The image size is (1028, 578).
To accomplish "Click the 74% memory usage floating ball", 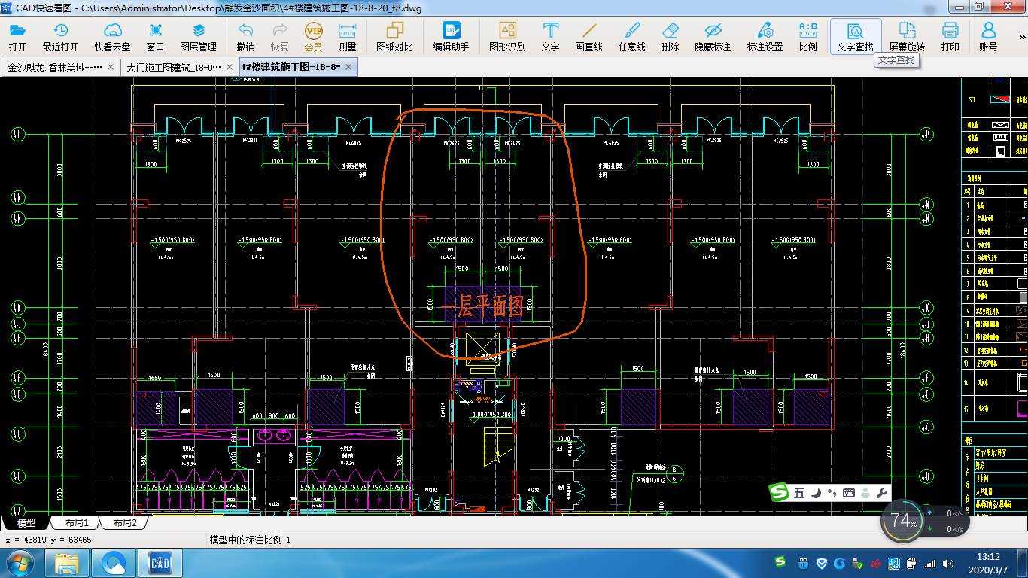I will [902, 520].
